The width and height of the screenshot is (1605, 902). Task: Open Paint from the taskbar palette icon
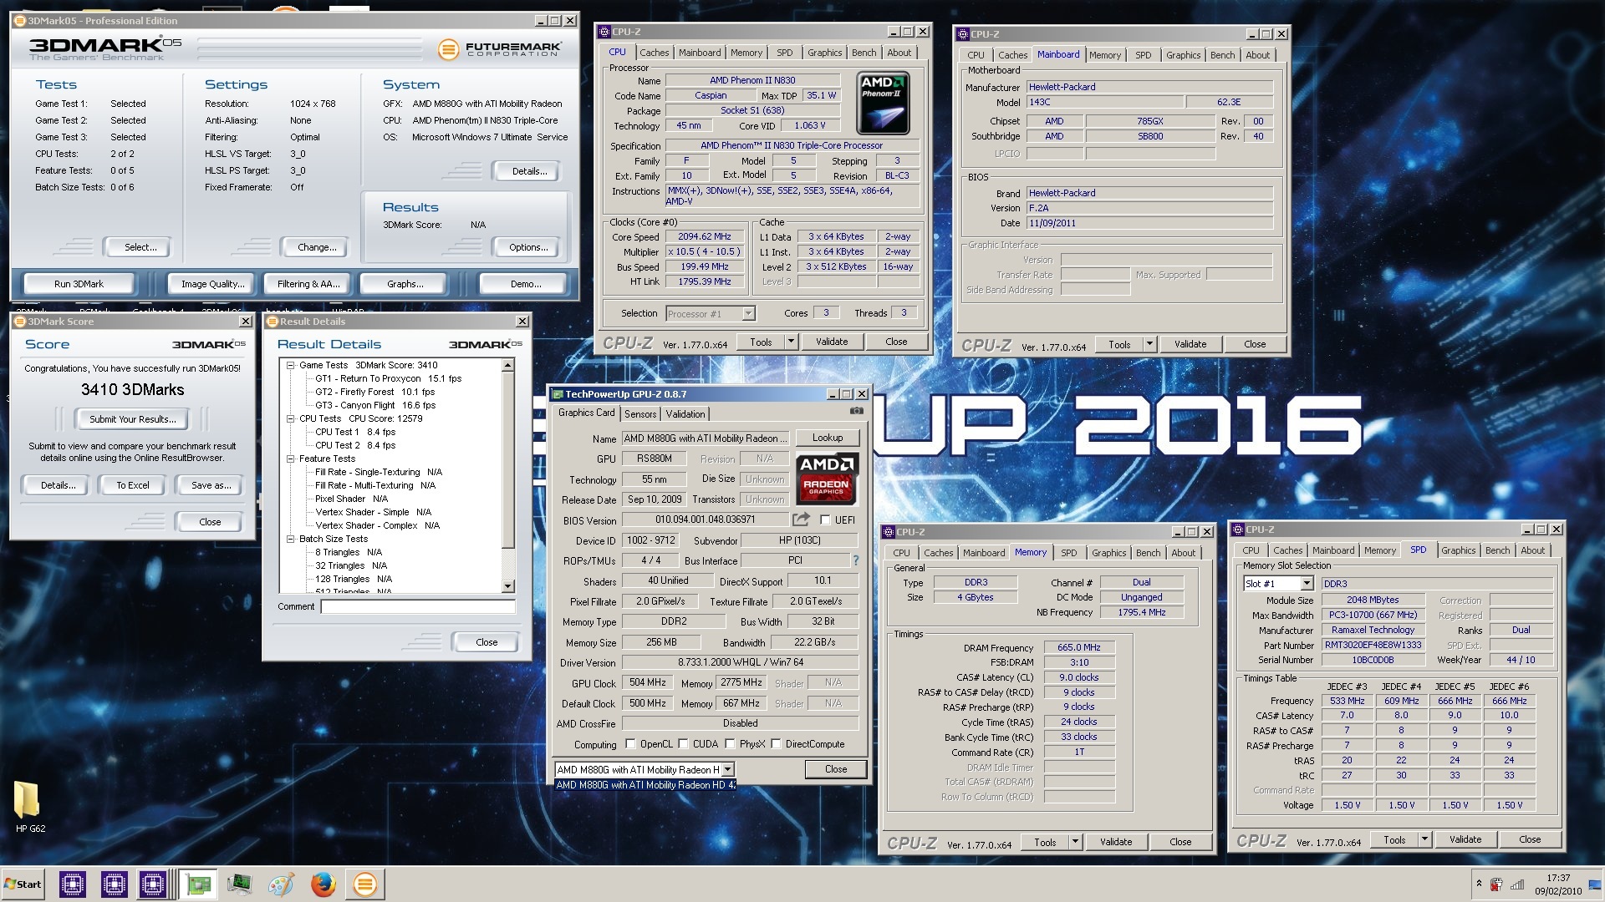click(281, 884)
